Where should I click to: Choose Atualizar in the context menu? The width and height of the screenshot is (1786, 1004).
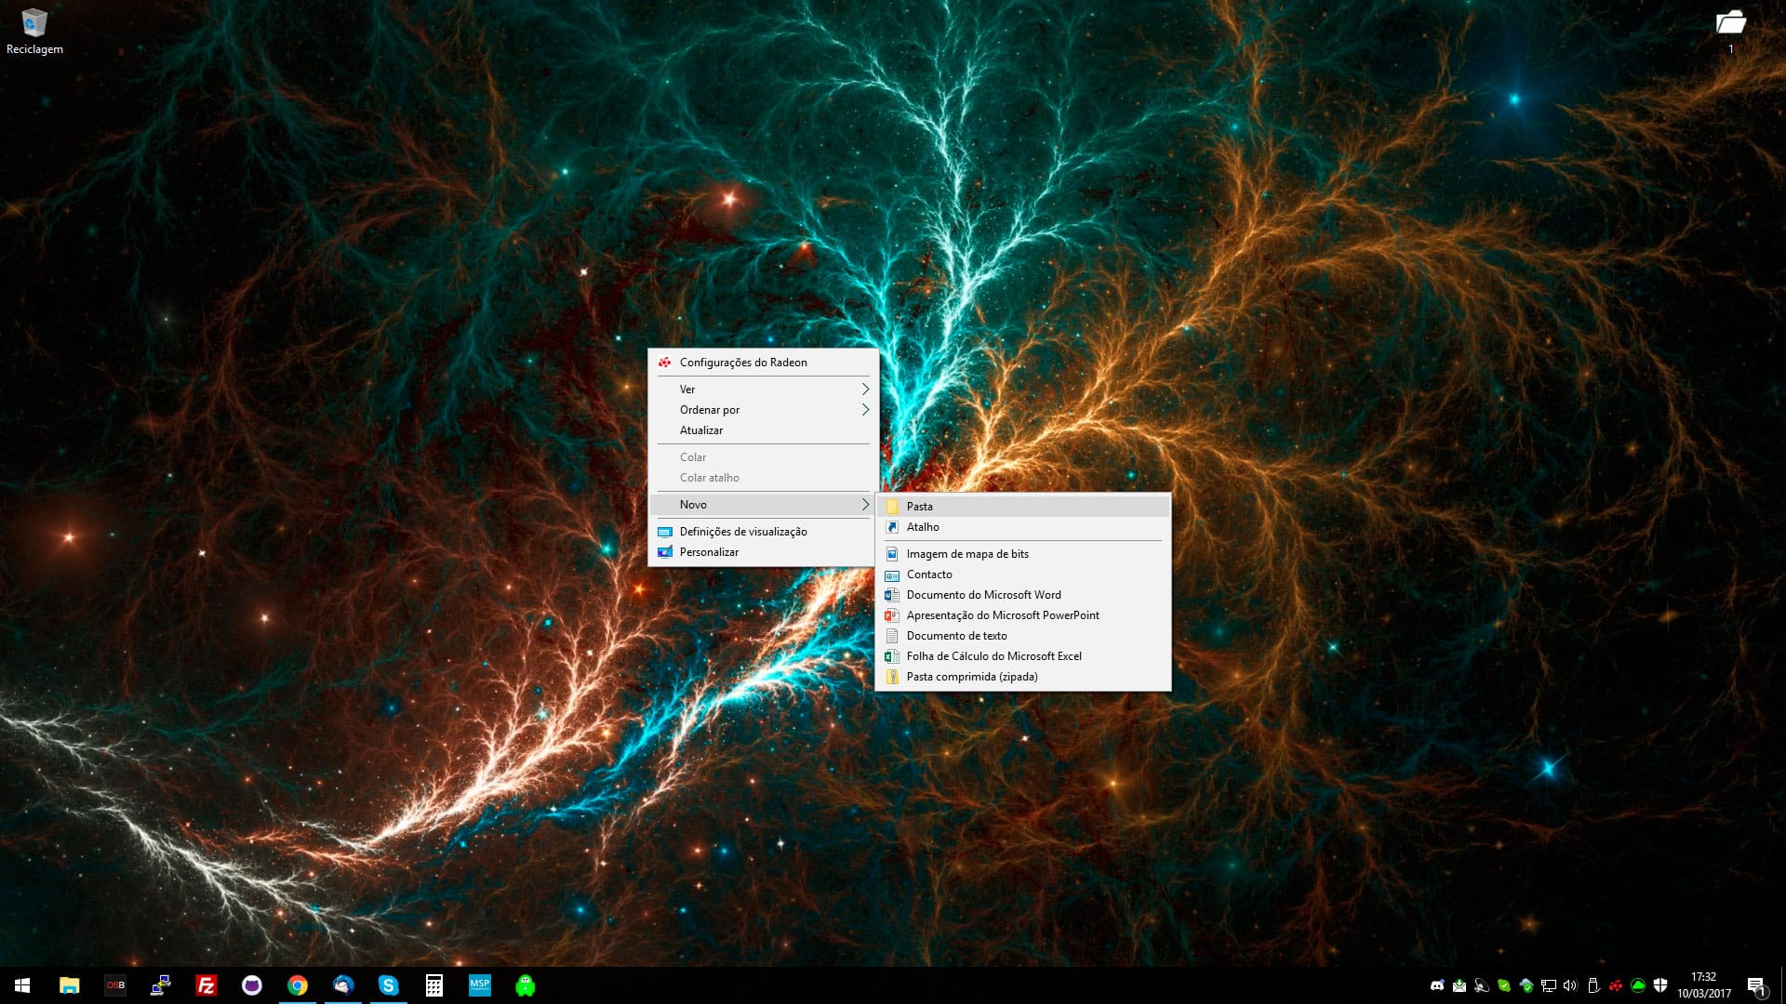tap(763, 430)
